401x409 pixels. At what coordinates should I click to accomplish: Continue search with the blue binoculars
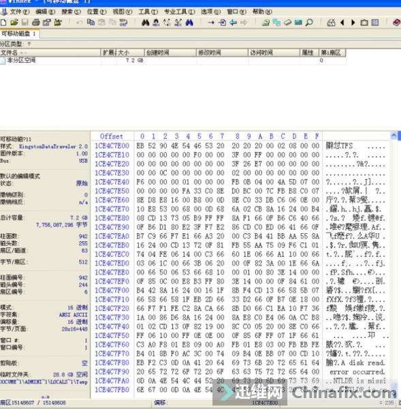pyautogui.click(x=189, y=22)
